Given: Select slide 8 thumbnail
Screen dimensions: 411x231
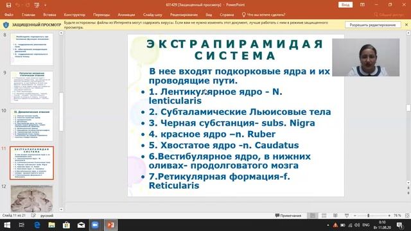Looking at the screenshot, I should [x=31, y=49].
